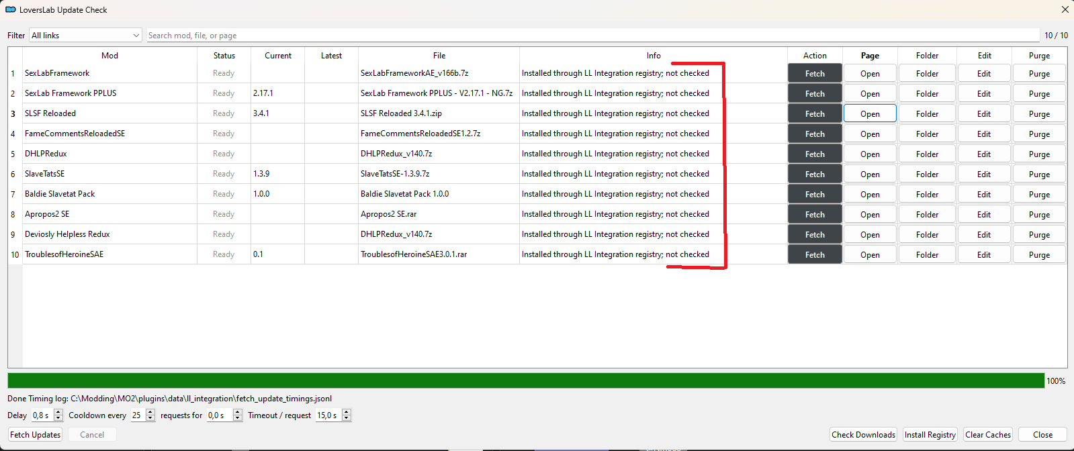
Task: Sort by the File column header
Action: (x=439, y=56)
